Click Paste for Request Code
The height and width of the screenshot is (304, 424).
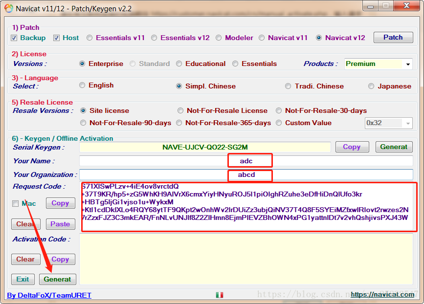60,224
